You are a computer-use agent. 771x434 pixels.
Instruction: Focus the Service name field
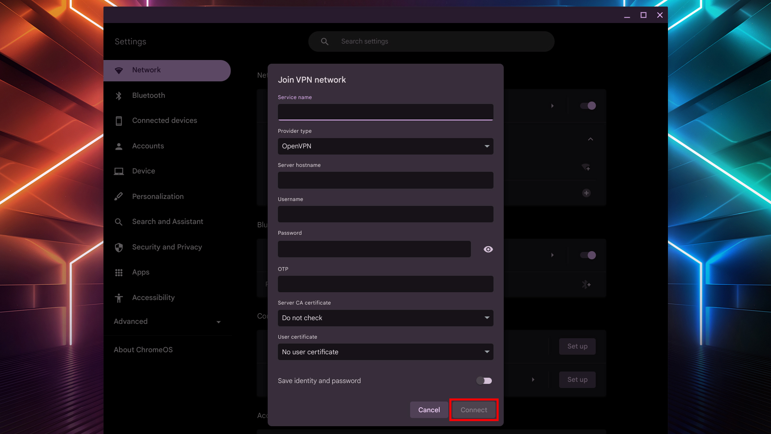coord(385,112)
